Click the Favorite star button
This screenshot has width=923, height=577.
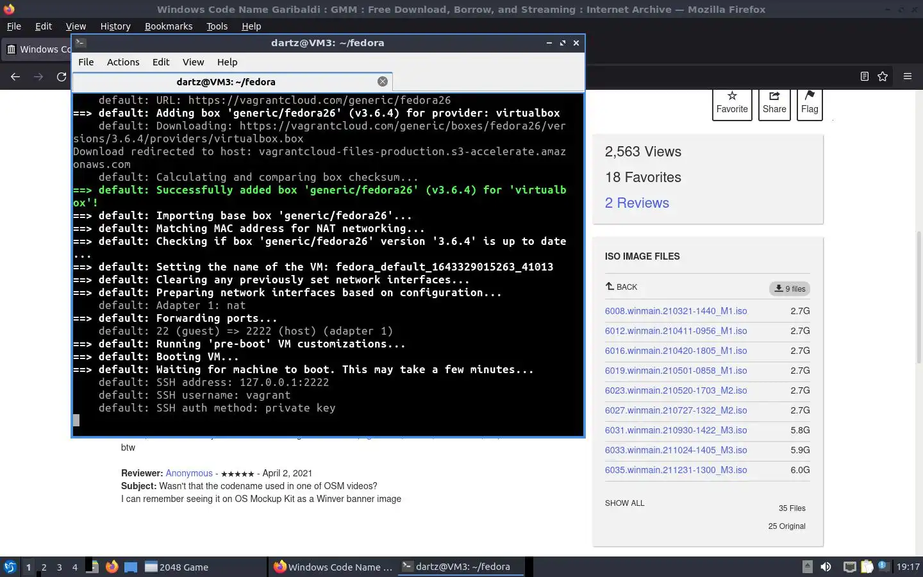pyautogui.click(x=732, y=104)
